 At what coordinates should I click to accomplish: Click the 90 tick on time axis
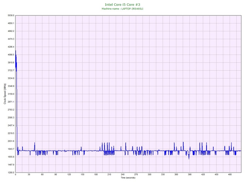[56, 174]
